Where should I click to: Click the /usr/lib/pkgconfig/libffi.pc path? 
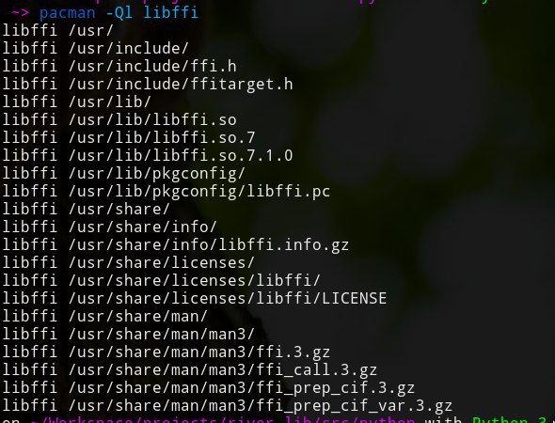tap(199, 192)
